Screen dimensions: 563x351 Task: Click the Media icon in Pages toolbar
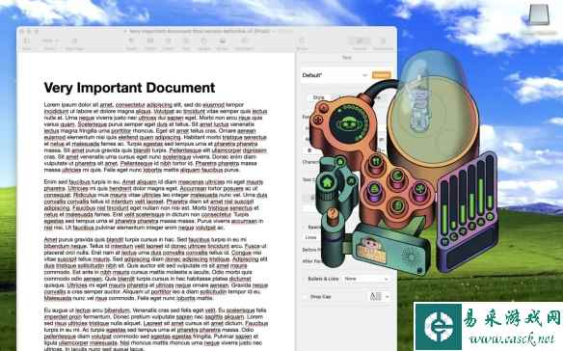[x=223, y=43]
